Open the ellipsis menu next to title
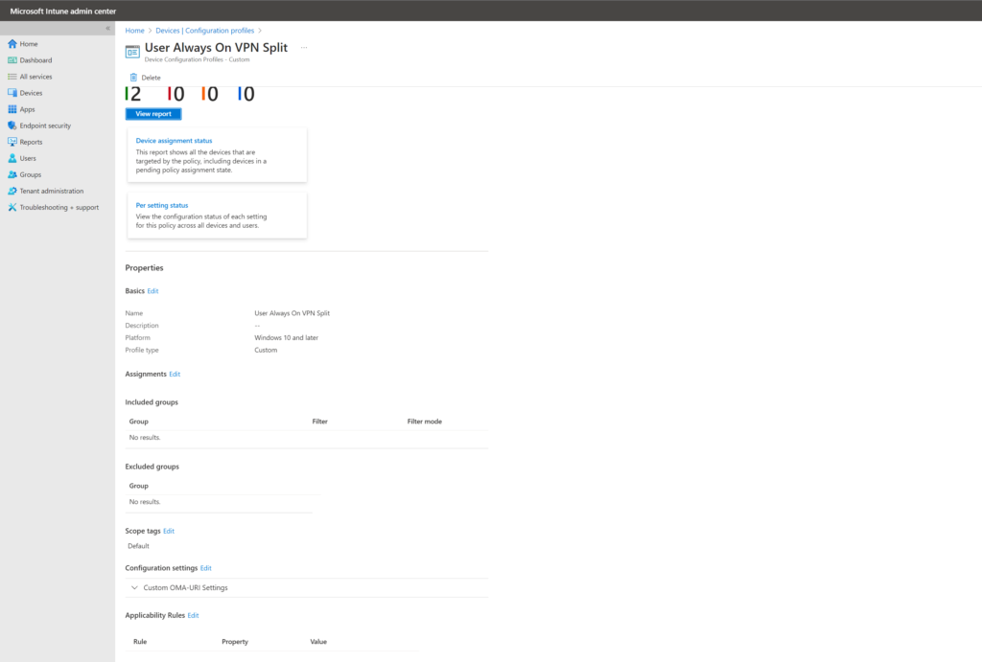 (x=304, y=48)
